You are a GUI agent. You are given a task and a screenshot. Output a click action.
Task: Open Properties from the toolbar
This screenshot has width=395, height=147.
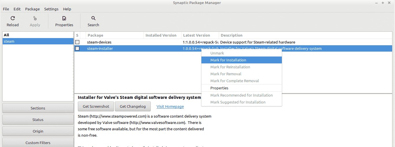coord(64,21)
